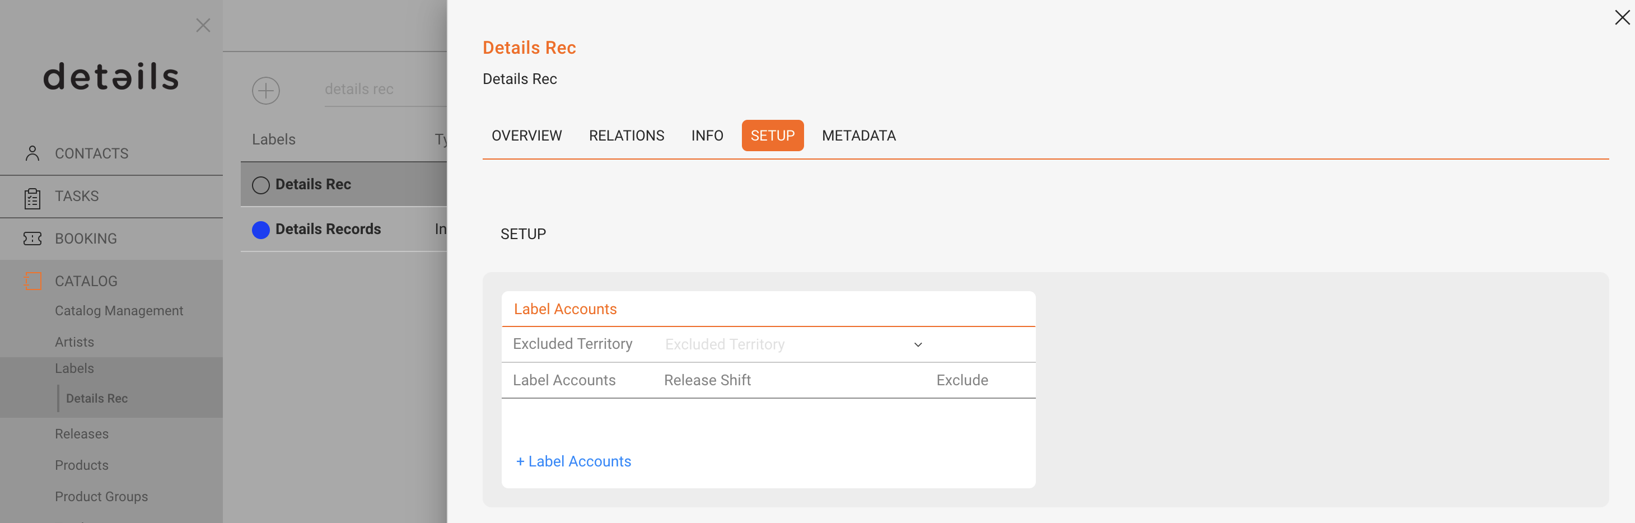This screenshot has width=1635, height=523.
Task: Click the details rec search field
Action: [x=386, y=90]
